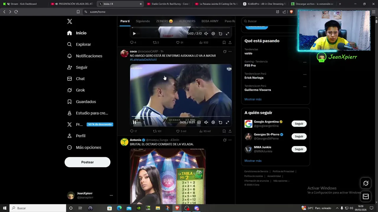The height and width of the screenshot is (212, 378).
Task: Open Guardados bookmark icon in sidebar
Action: [x=69, y=102]
